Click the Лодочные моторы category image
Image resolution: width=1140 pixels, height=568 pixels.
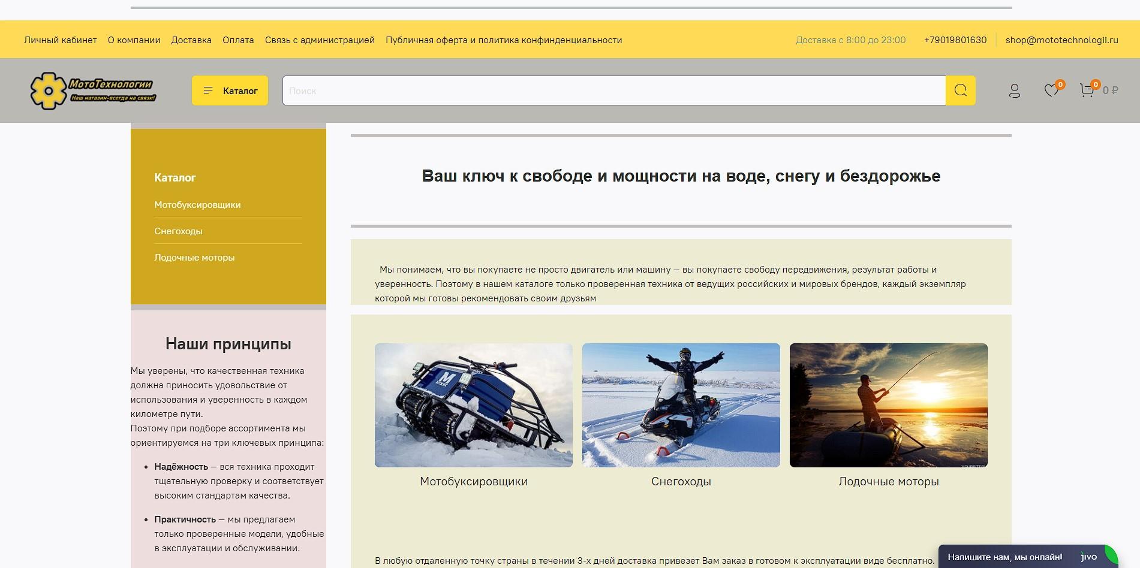coord(888,405)
